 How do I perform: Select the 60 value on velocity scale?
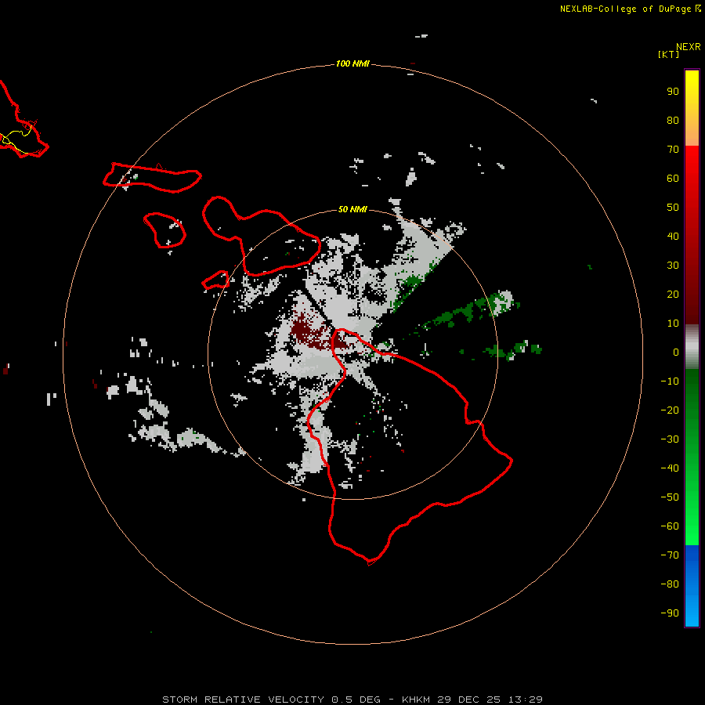pos(673,178)
